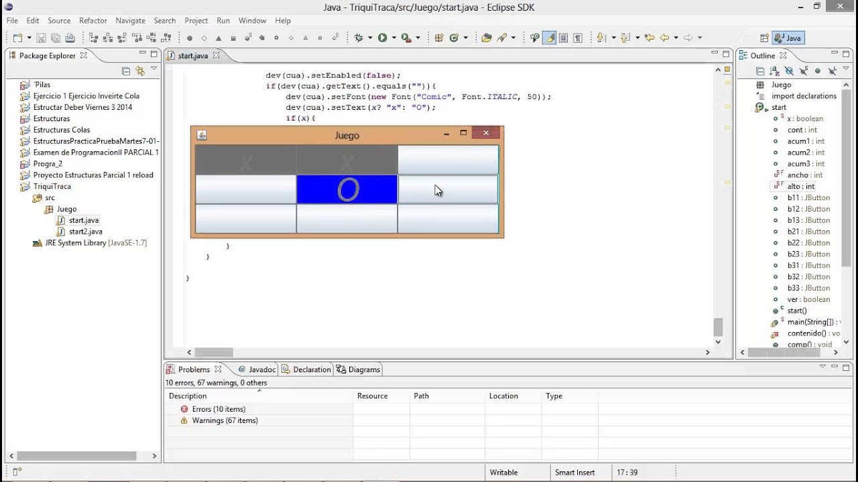Viewport: 858px width, 482px height.
Task: Switch to the Declaration tab
Action: pyautogui.click(x=306, y=370)
